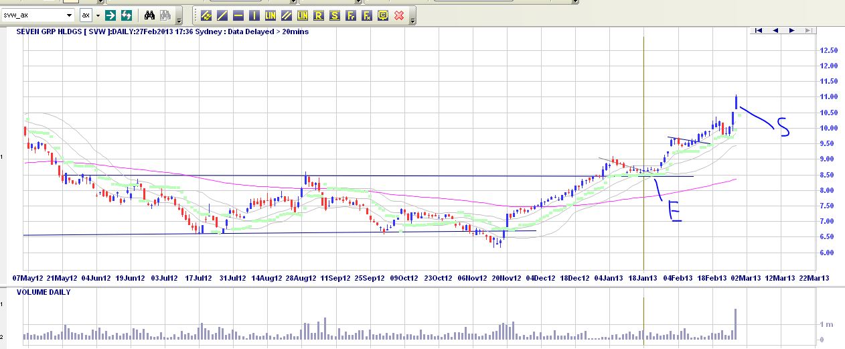The image size is (845, 349).
Task: Click the 09Oct12 date label
Action: point(404,277)
